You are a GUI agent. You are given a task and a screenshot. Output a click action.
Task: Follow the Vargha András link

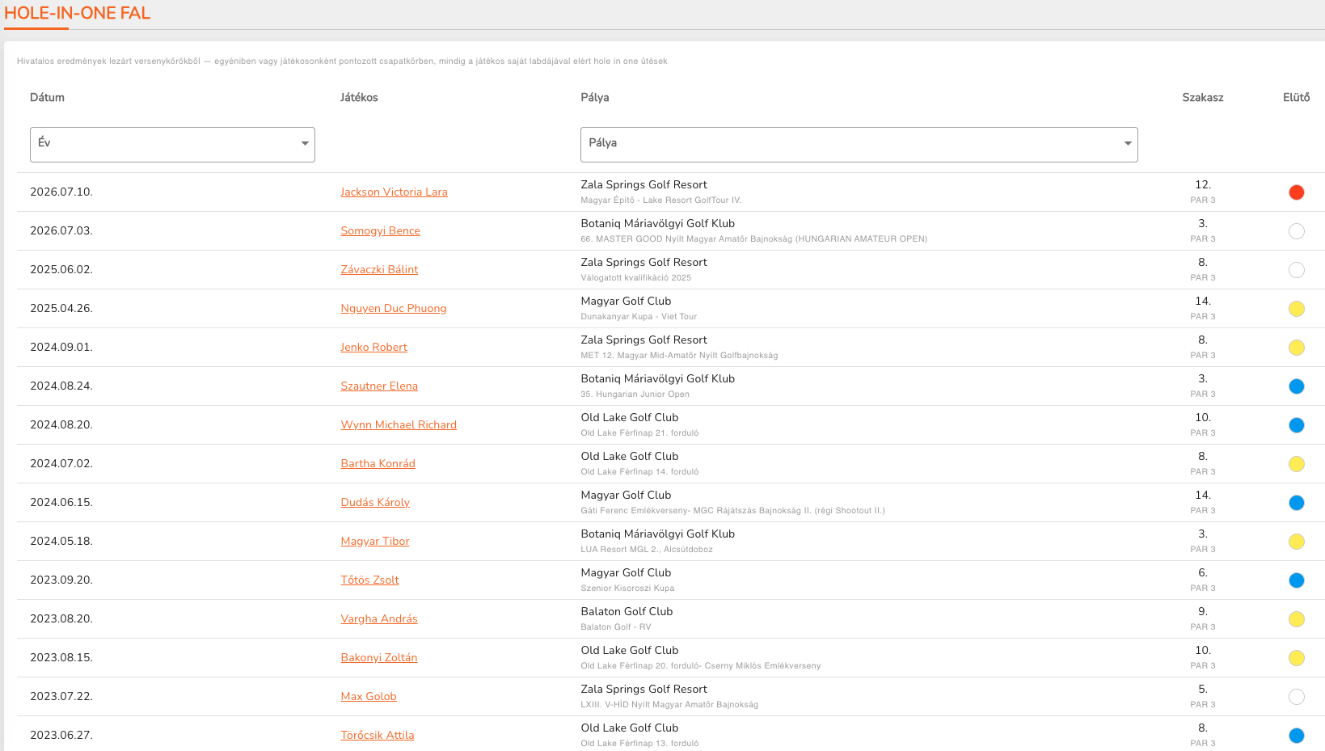click(x=378, y=618)
